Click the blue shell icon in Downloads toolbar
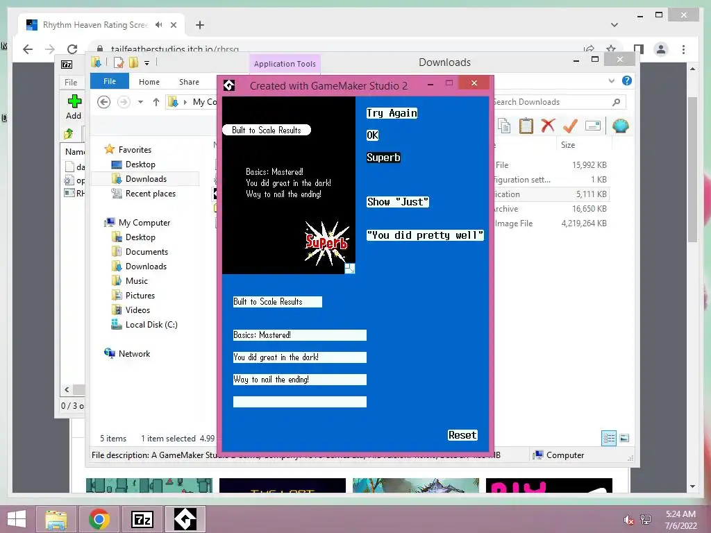The height and width of the screenshot is (533, 711). pos(620,126)
